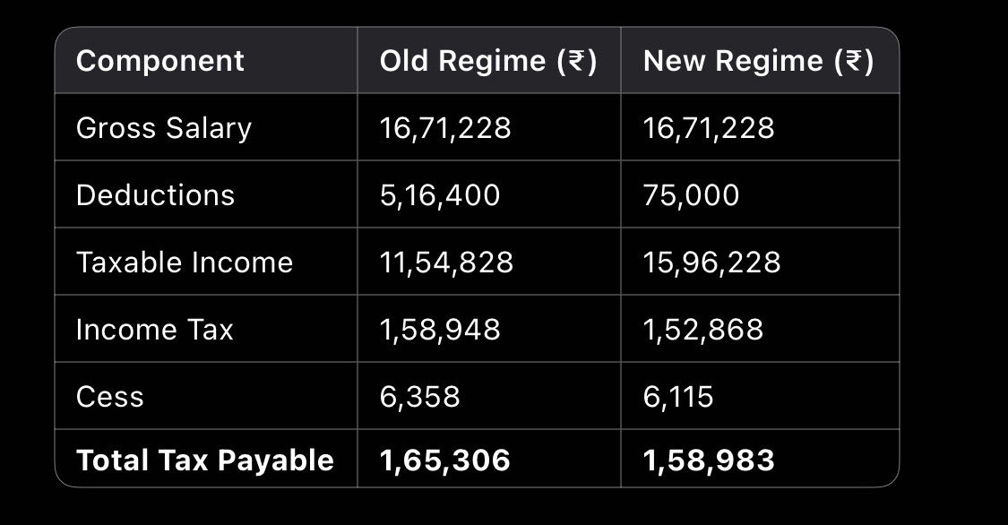
Task: Select the Gross Salary row label
Action: tap(164, 128)
